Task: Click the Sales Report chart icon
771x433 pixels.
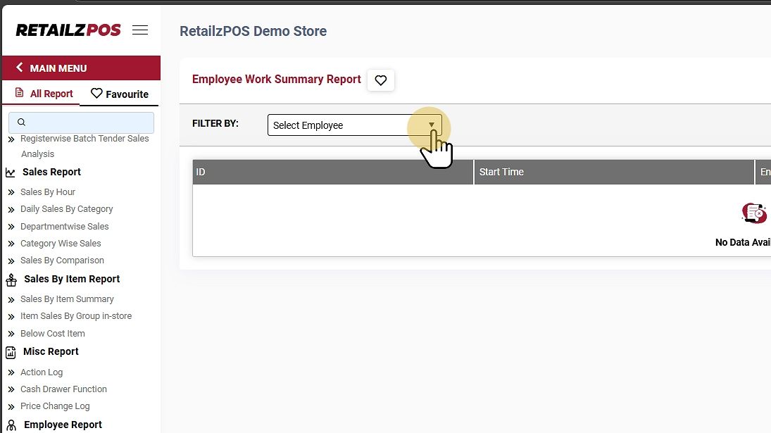Action: tap(11, 172)
